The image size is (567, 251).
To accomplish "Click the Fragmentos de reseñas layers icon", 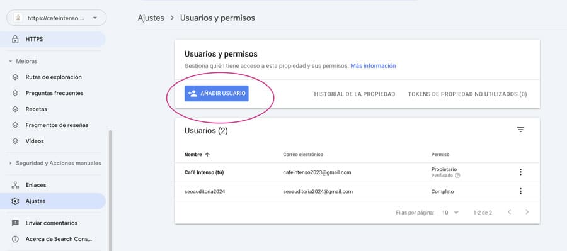I will 15,125.
